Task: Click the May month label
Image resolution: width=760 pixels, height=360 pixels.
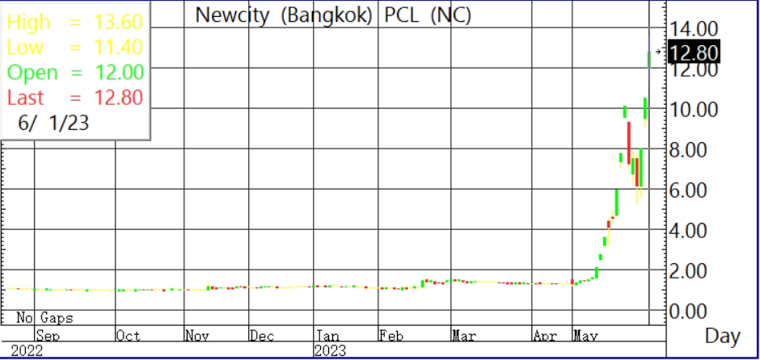Action: (x=586, y=335)
